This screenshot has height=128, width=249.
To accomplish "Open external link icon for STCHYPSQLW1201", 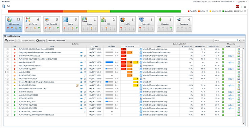I will pyautogui.click(x=85, y=99).
